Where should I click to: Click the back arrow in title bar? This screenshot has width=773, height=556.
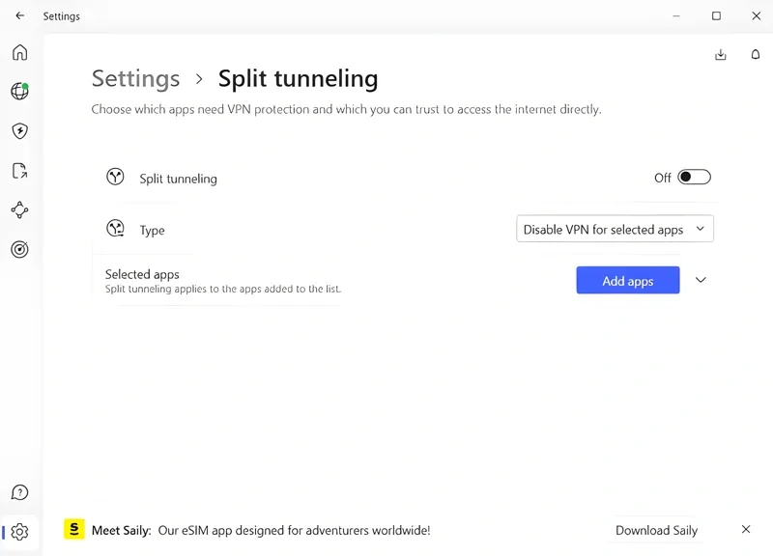pyautogui.click(x=20, y=16)
